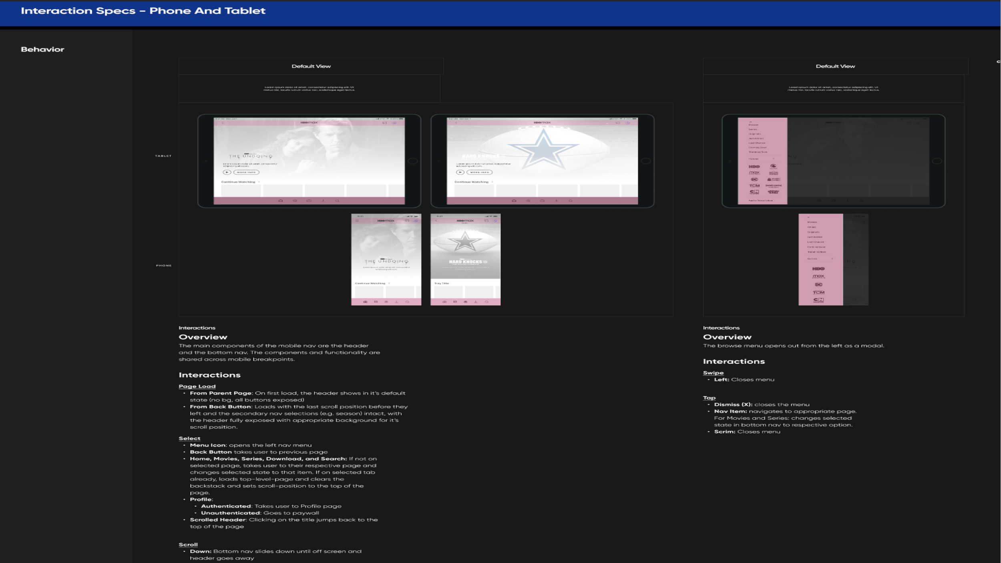The height and width of the screenshot is (563, 1001).
Task: Select the HBO logo in the browse menu
Action: [x=754, y=167]
